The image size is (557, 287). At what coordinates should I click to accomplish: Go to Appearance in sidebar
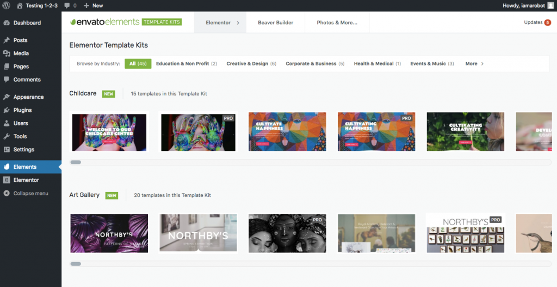point(28,97)
